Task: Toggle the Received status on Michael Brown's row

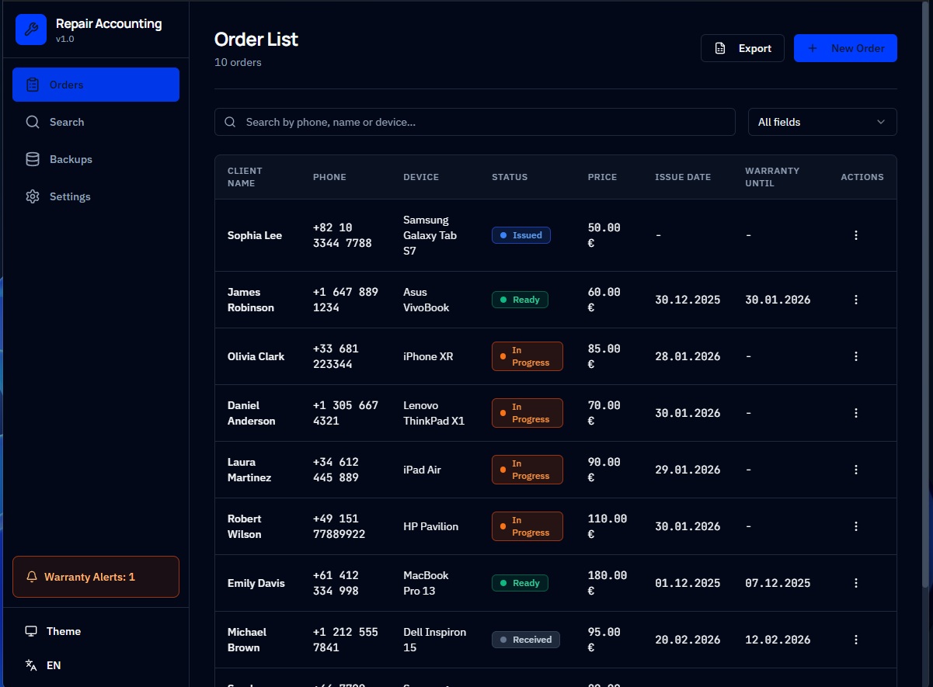Action: point(525,640)
